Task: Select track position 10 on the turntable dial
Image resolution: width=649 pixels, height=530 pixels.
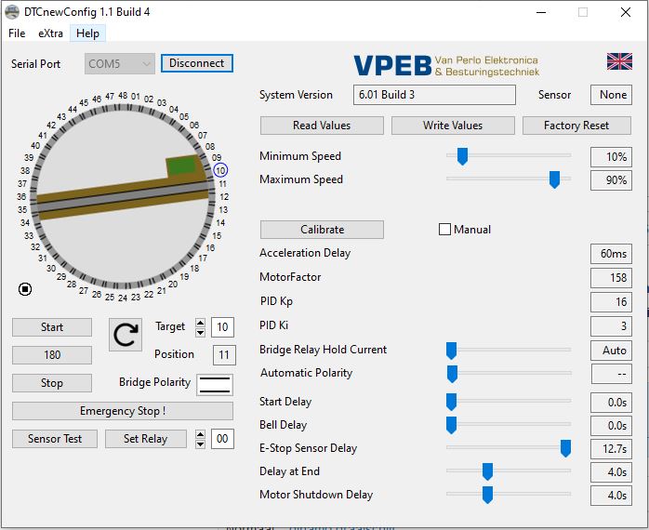Action: tap(220, 170)
